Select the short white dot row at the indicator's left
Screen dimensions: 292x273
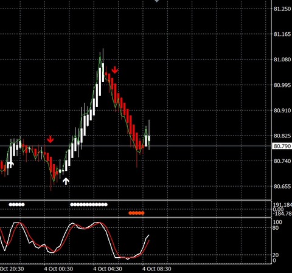click(16, 204)
